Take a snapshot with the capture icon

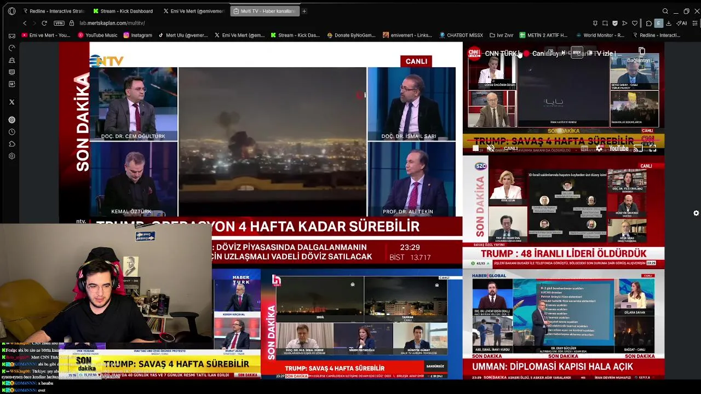click(605, 23)
